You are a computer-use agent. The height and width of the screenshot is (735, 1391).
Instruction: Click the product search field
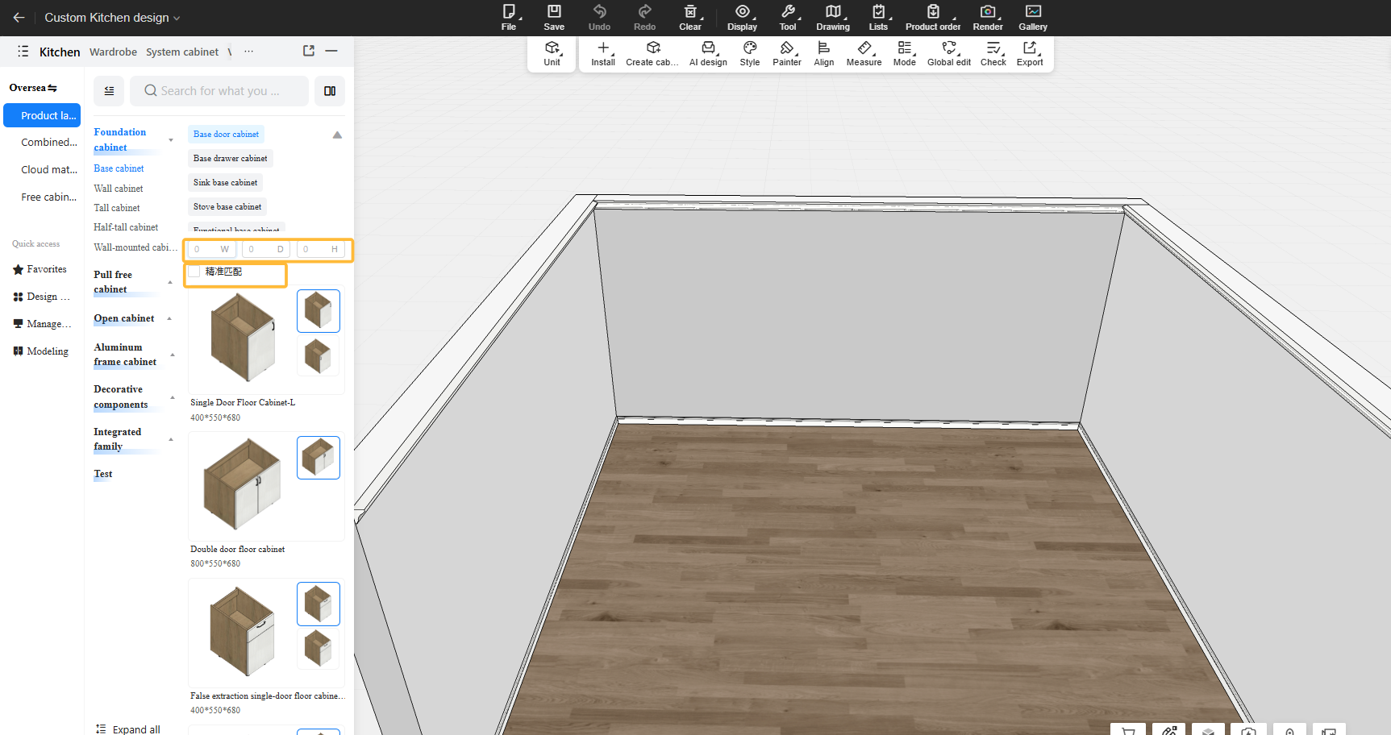[219, 91]
